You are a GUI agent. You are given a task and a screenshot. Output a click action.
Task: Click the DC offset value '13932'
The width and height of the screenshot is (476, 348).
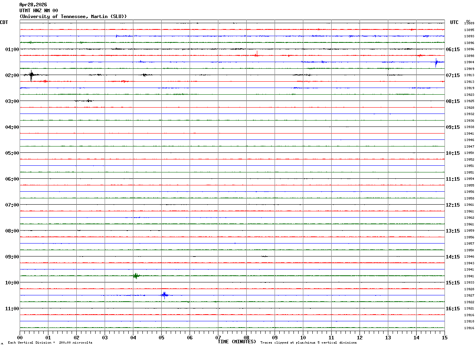pos(469,114)
